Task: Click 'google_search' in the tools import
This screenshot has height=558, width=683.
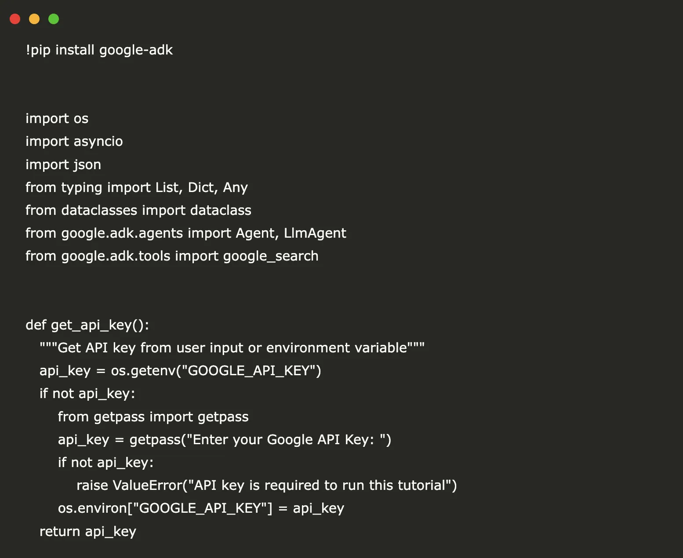Action: (270, 256)
